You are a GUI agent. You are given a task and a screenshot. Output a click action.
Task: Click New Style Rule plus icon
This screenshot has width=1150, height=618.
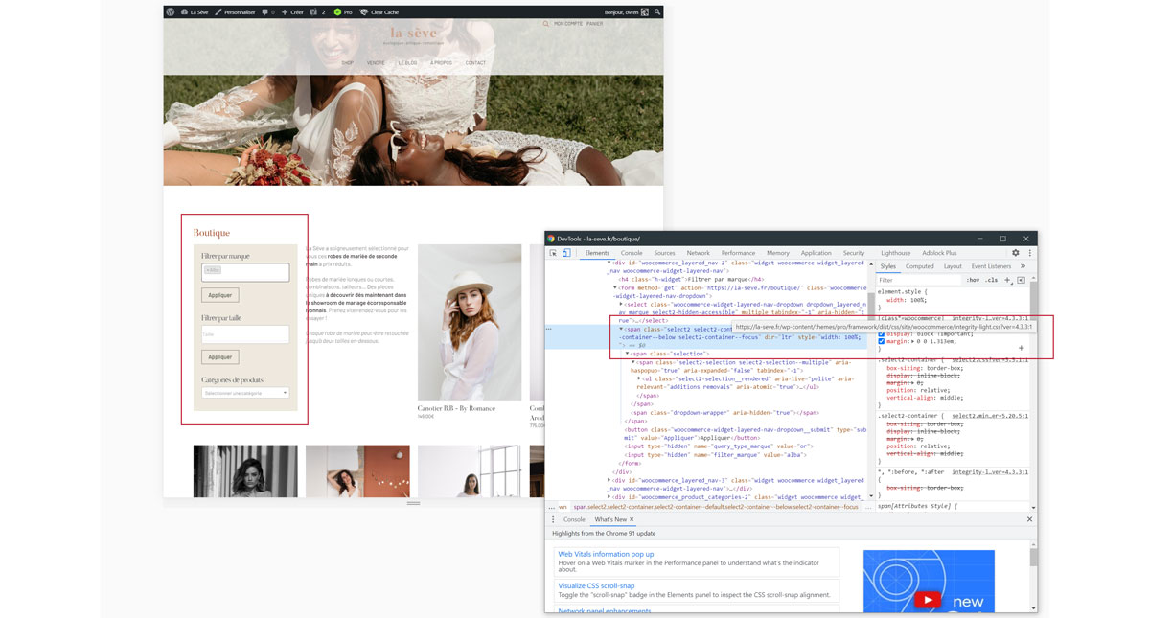point(1008,280)
